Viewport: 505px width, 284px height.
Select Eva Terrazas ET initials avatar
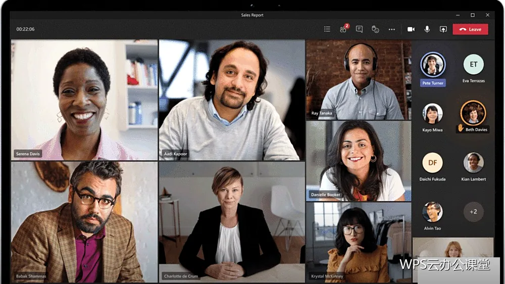[474, 65]
